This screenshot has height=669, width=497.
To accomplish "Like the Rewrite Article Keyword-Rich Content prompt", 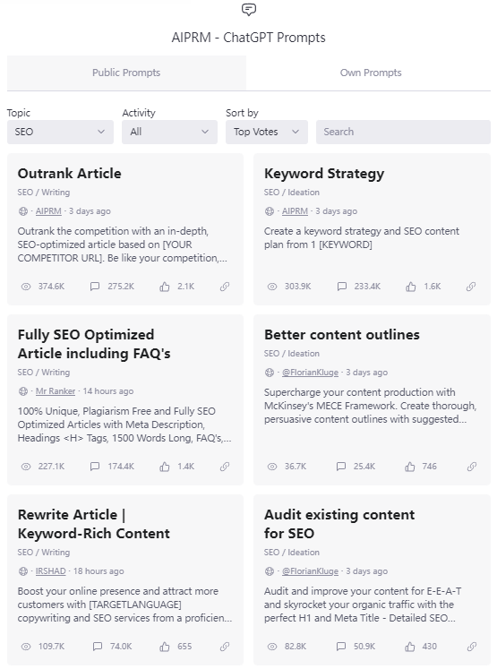I will click(x=165, y=647).
